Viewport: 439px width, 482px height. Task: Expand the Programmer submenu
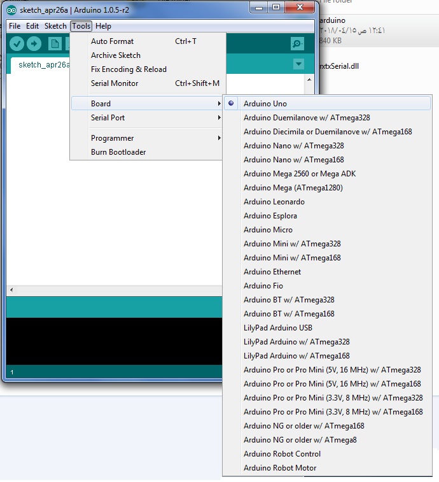[146, 138]
